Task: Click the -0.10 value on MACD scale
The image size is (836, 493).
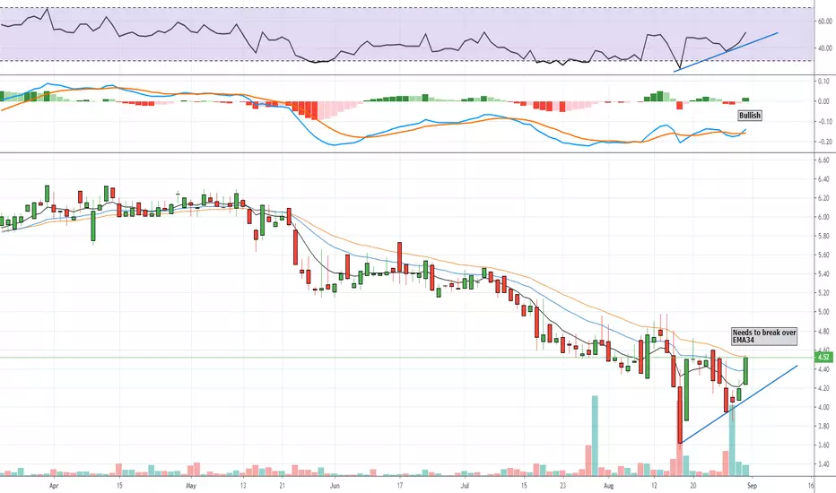Action: click(x=823, y=122)
